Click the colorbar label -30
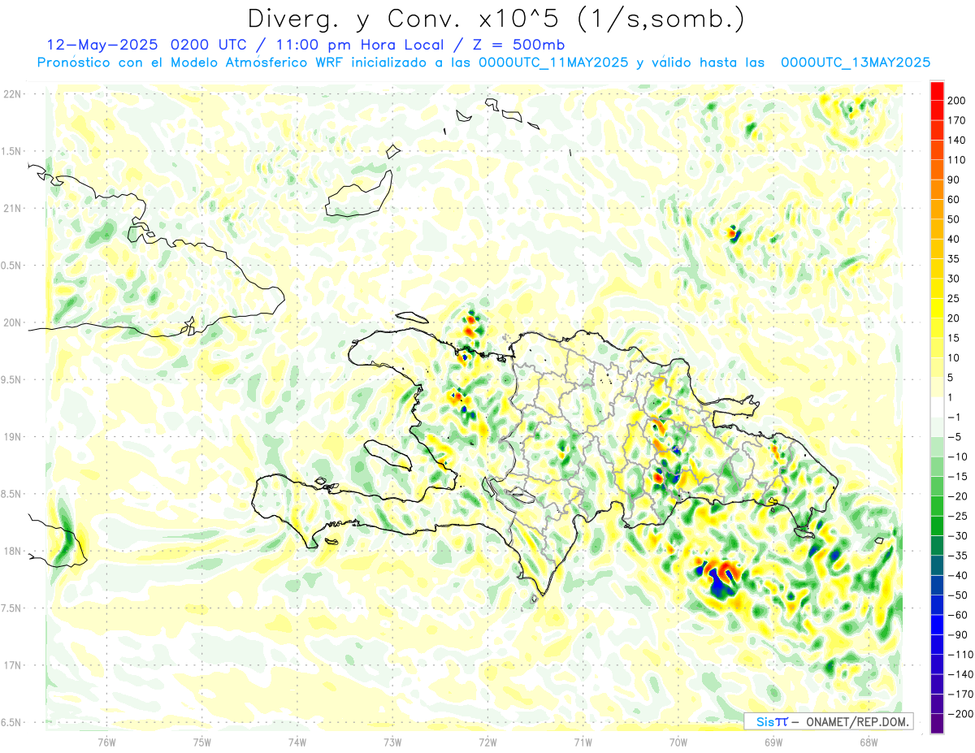This screenshot has height=753, width=975. coord(960,535)
